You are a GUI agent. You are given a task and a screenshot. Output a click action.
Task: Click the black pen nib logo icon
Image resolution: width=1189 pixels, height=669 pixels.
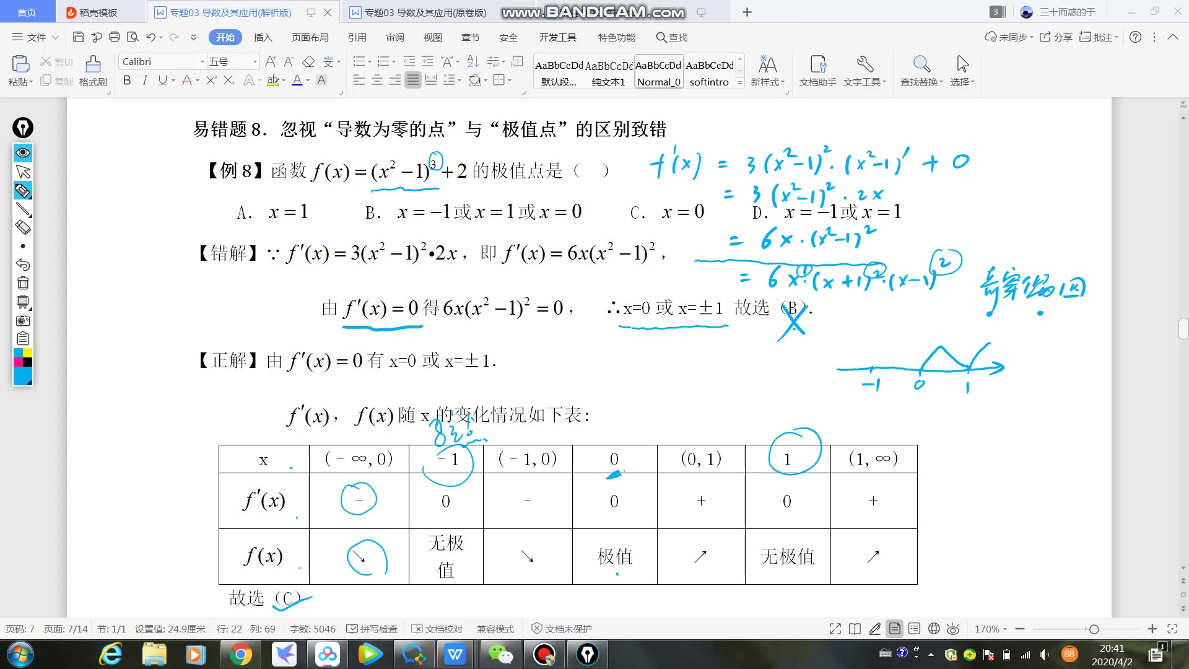(x=23, y=128)
